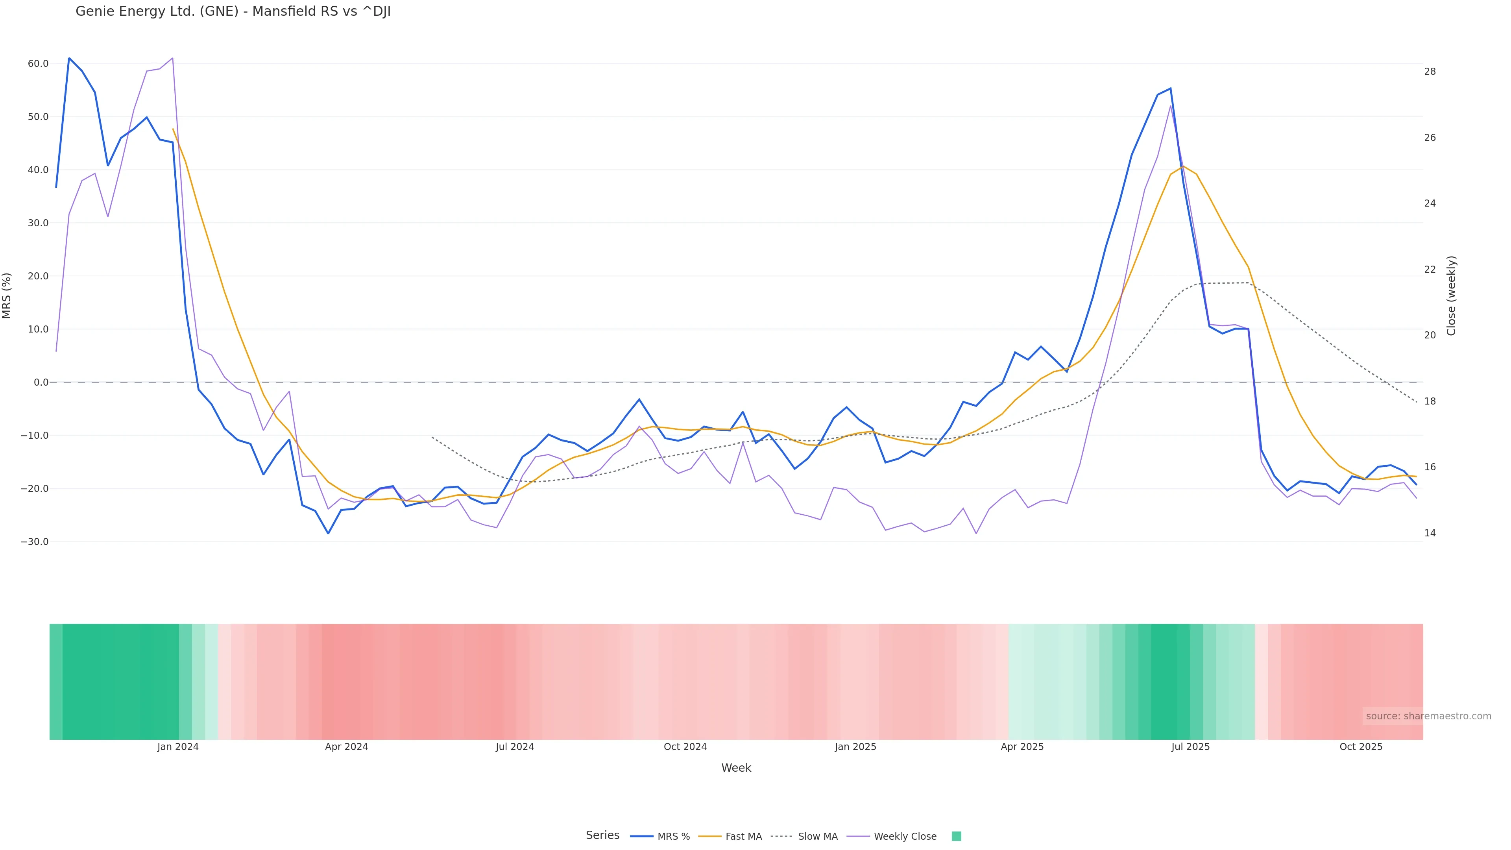Select the Apr 2024 x-axis tick label

[346, 747]
